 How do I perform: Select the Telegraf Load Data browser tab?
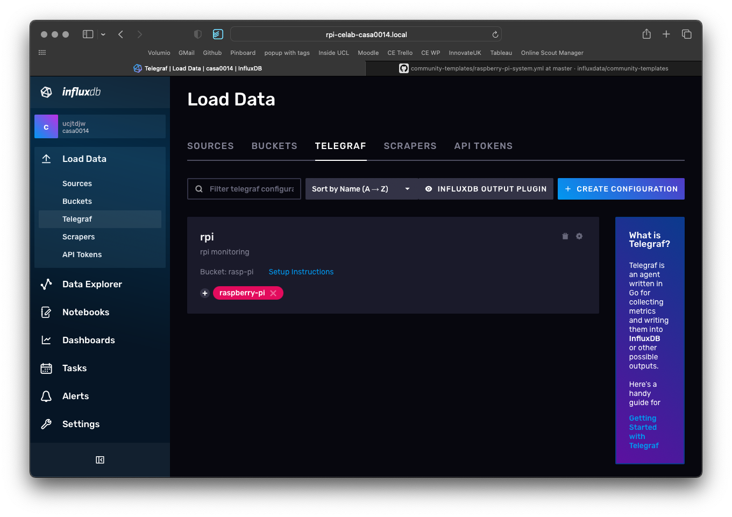coord(198,68)
